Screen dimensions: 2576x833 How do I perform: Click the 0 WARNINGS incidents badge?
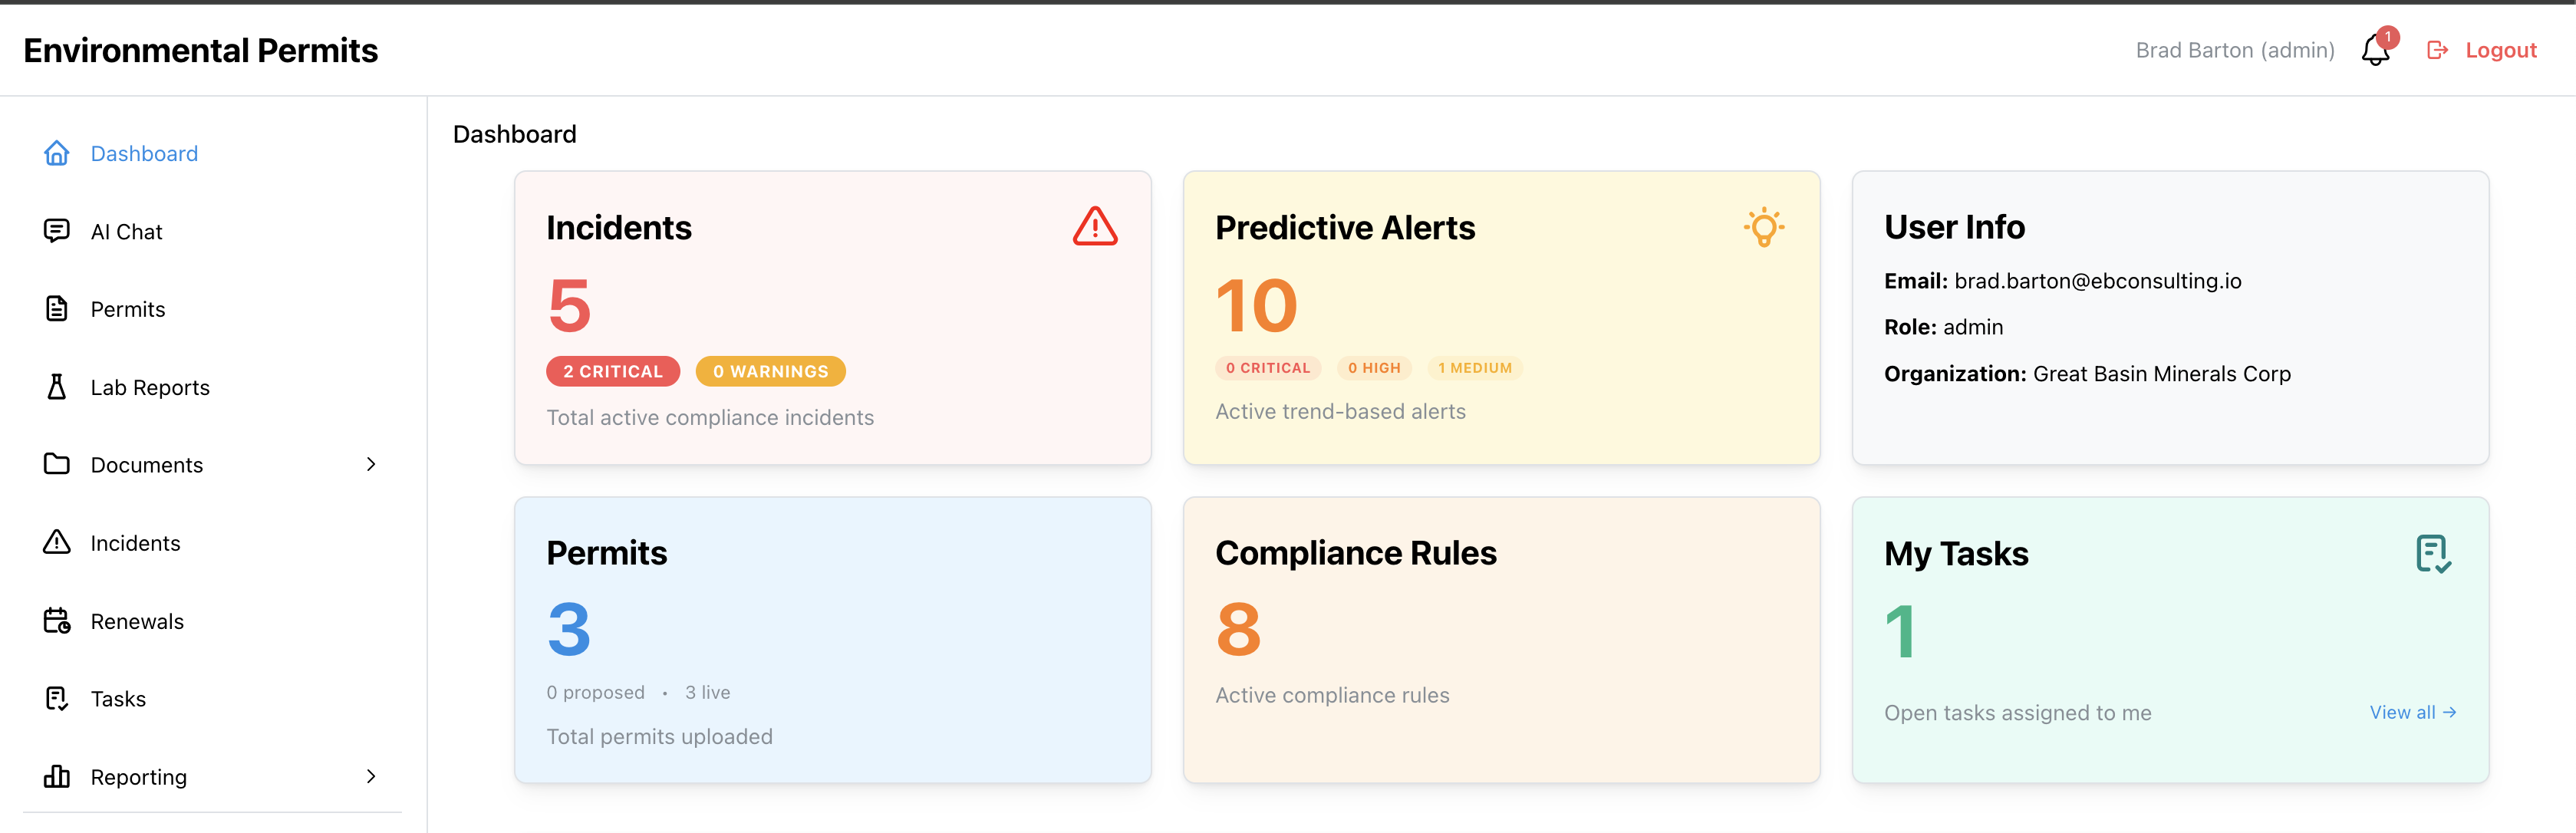[x=770, y=371]
